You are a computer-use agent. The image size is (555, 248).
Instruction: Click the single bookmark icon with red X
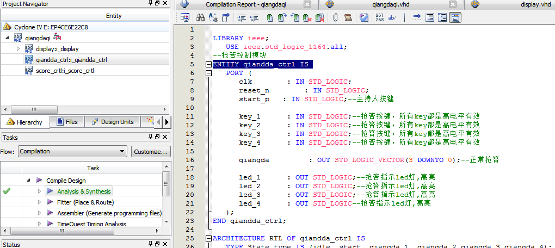[307, 17]
